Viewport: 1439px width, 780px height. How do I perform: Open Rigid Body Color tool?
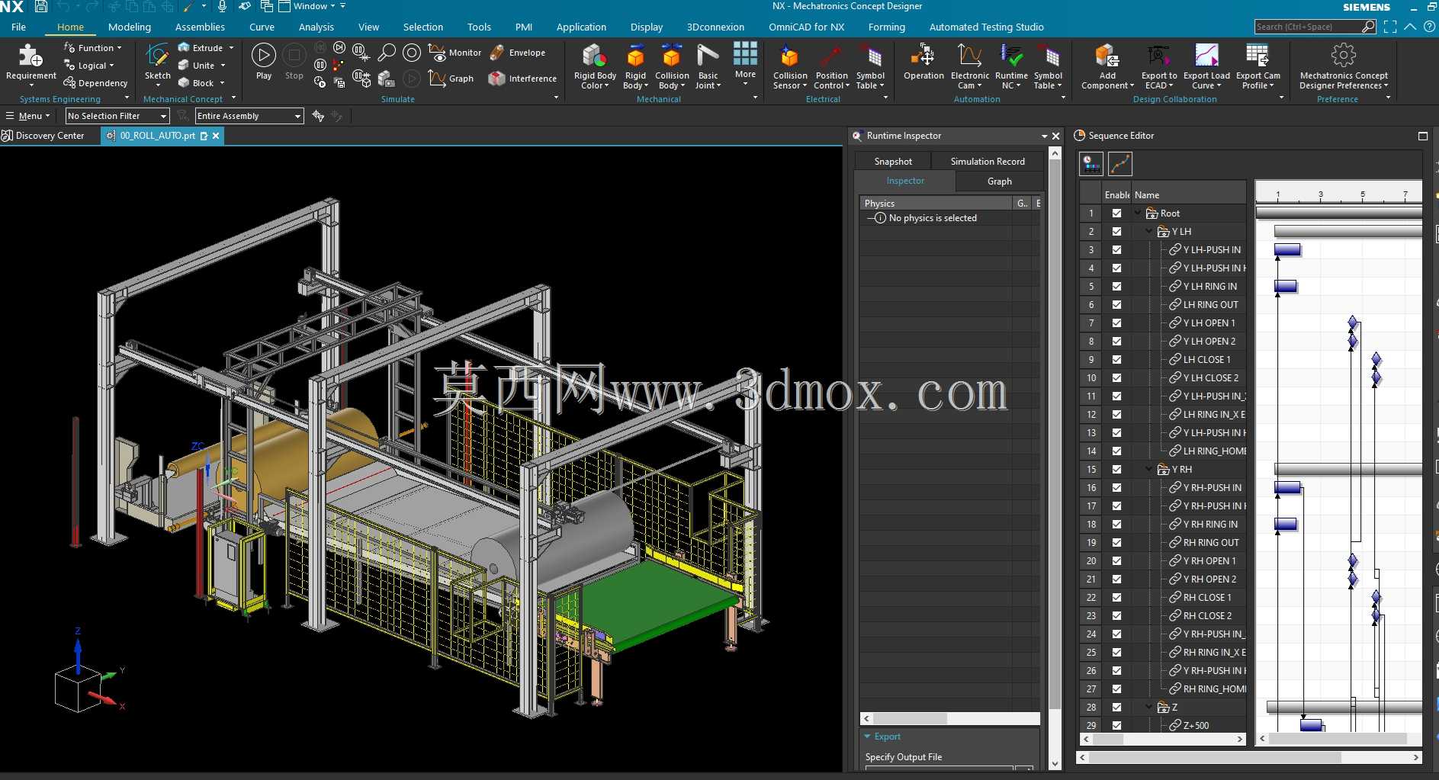(x=595, y=66)
